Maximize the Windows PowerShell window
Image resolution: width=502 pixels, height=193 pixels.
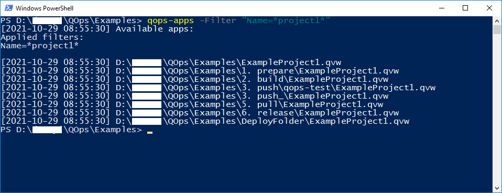(x=465, y=8)
